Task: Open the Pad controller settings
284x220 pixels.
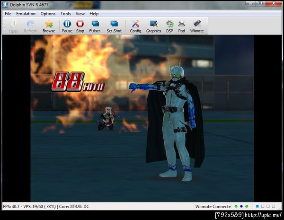Action: tap(181, 26)
